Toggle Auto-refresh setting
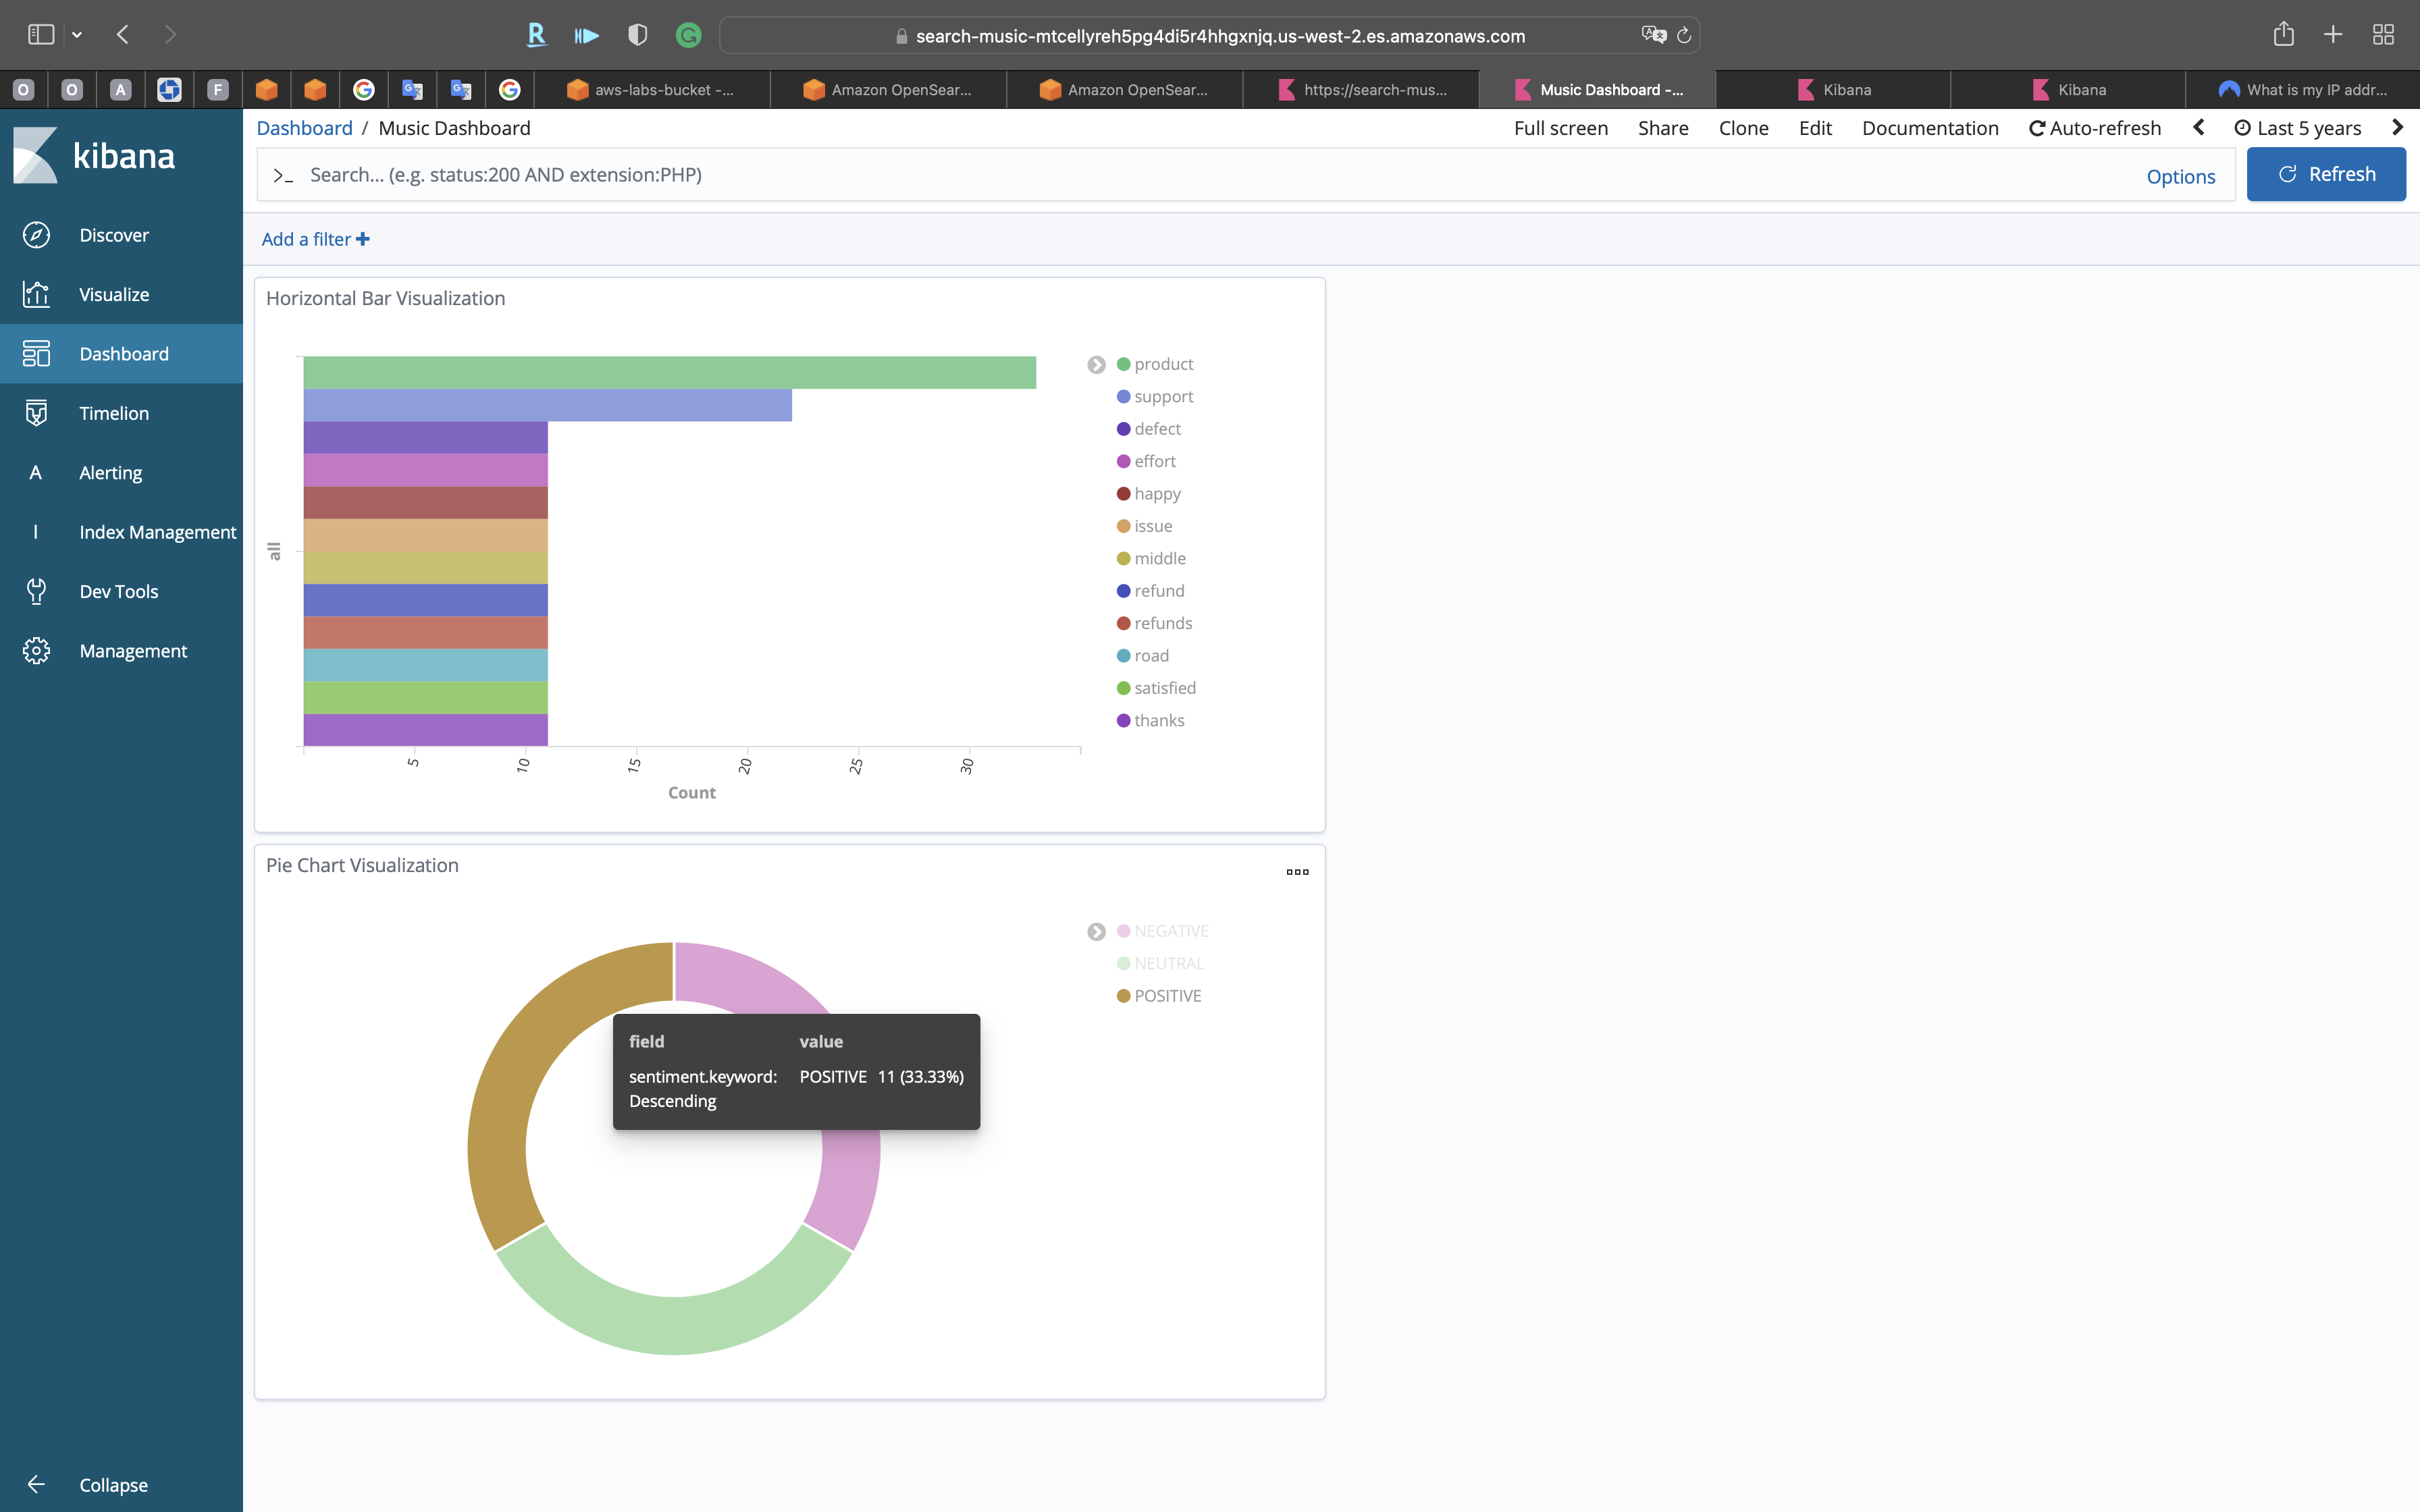Viewport: 2420px width, 1512px height. [x=2095, y=128]
